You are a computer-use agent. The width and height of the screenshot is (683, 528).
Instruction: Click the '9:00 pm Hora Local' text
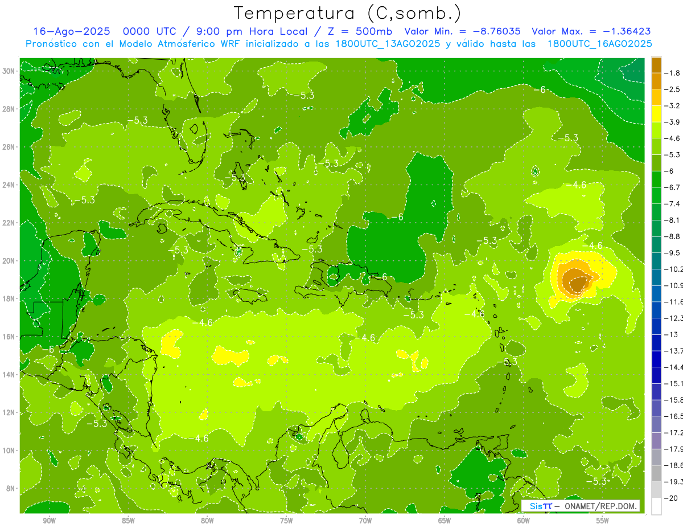tap(253, 31)
